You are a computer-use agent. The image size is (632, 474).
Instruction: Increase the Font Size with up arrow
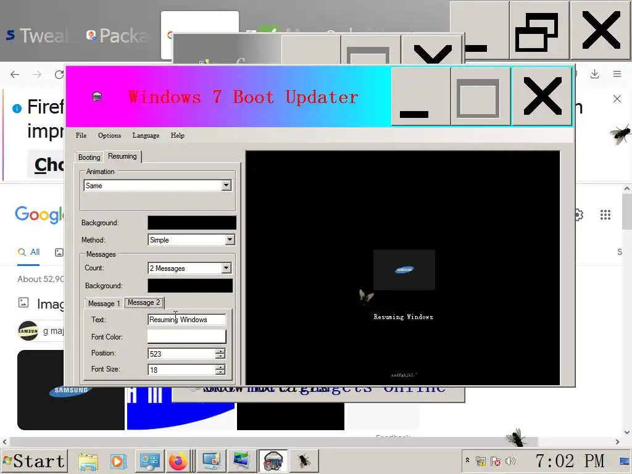pos(220,367)
